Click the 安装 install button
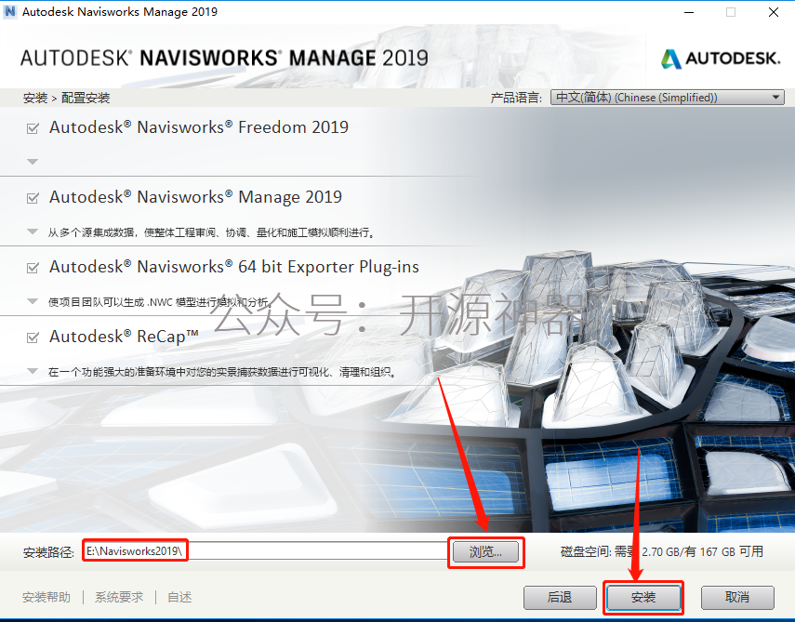The width and height of the screenshot is (795, 622). pyautogui.click(x=643, y=597)
